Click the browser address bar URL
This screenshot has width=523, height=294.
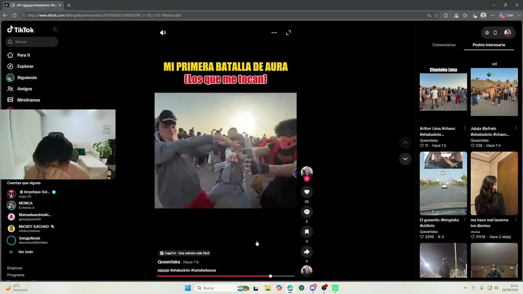(x=104, y=15)
